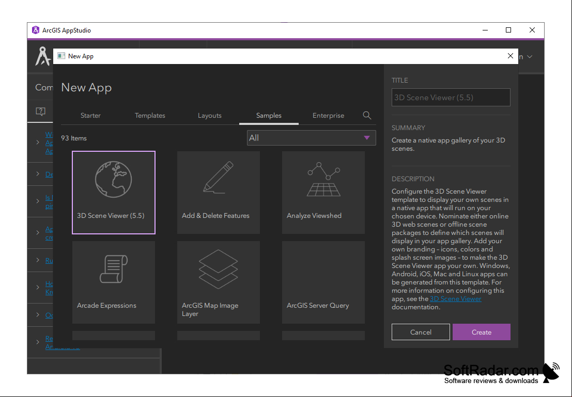Click the 'Add & Delete Features' tile label
Image resolution: width=572 pixels, height=397 pixels.
(x=215, y=215)
